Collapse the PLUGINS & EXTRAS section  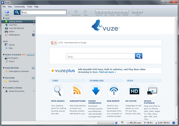pyautogui.click(x=4, y=88)
